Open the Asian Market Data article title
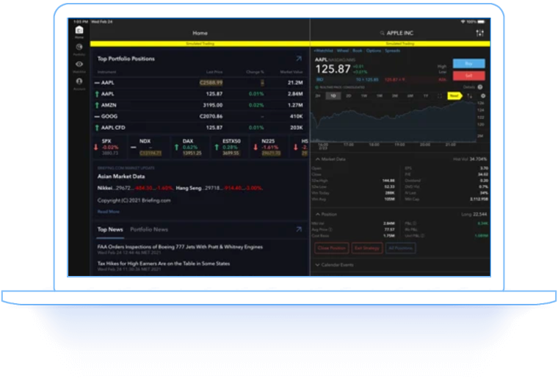 click(x=121, y=176)
